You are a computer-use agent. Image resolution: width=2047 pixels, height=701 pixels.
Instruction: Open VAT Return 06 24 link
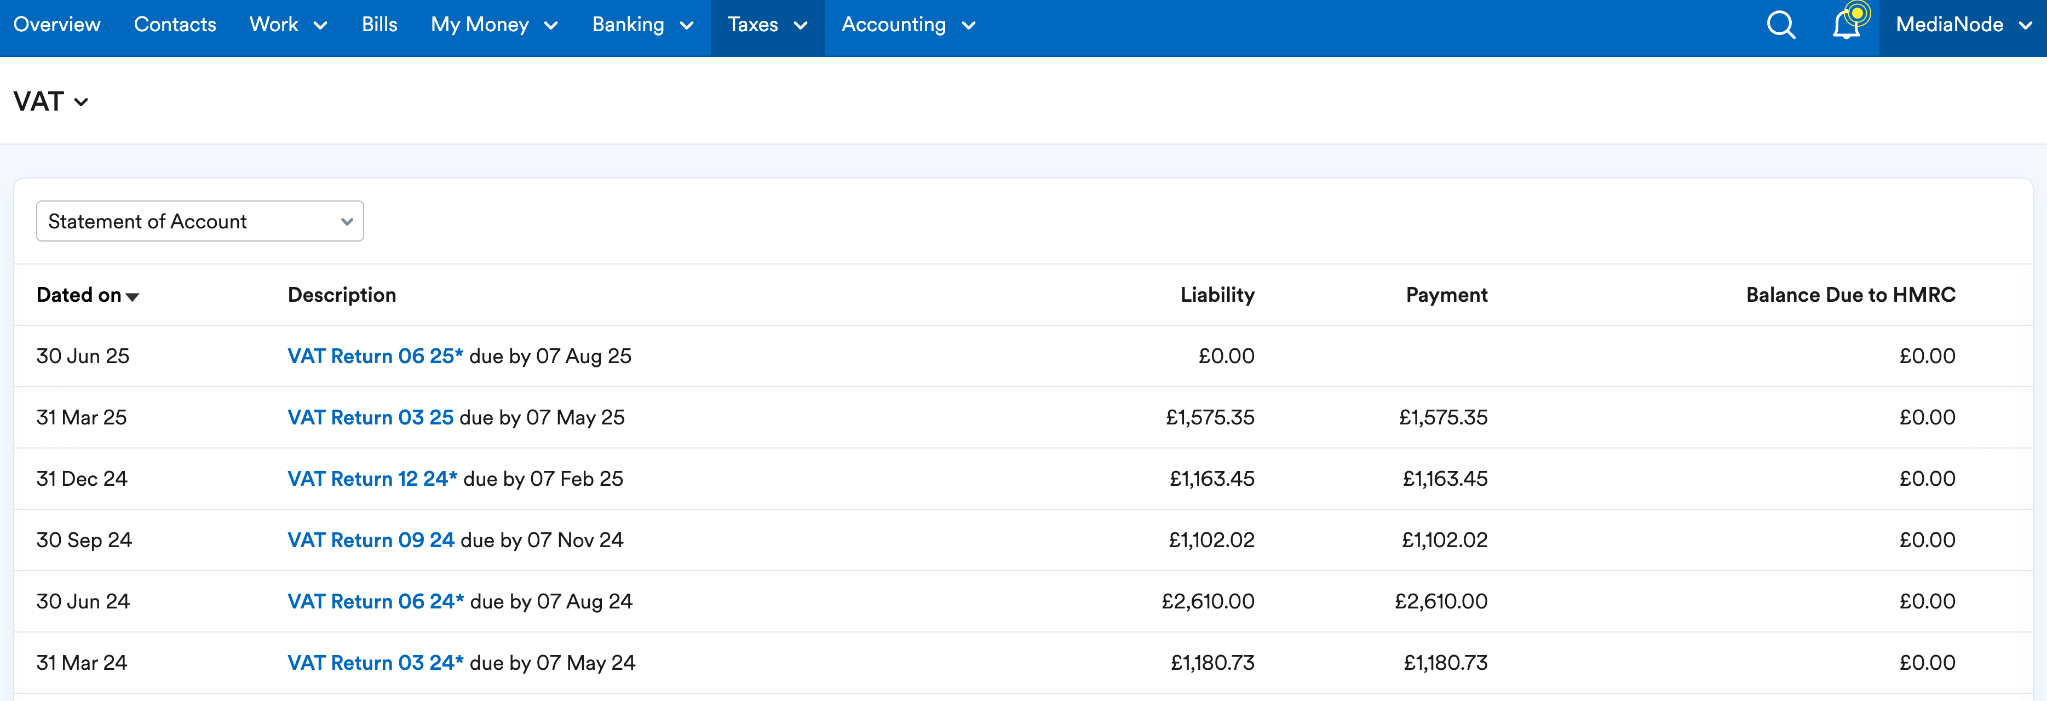click(375, 601)
